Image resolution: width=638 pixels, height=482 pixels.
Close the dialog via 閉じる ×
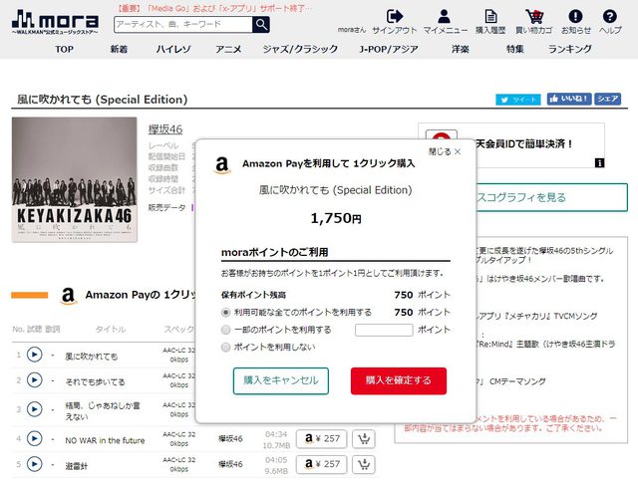[x=445, y=152]
